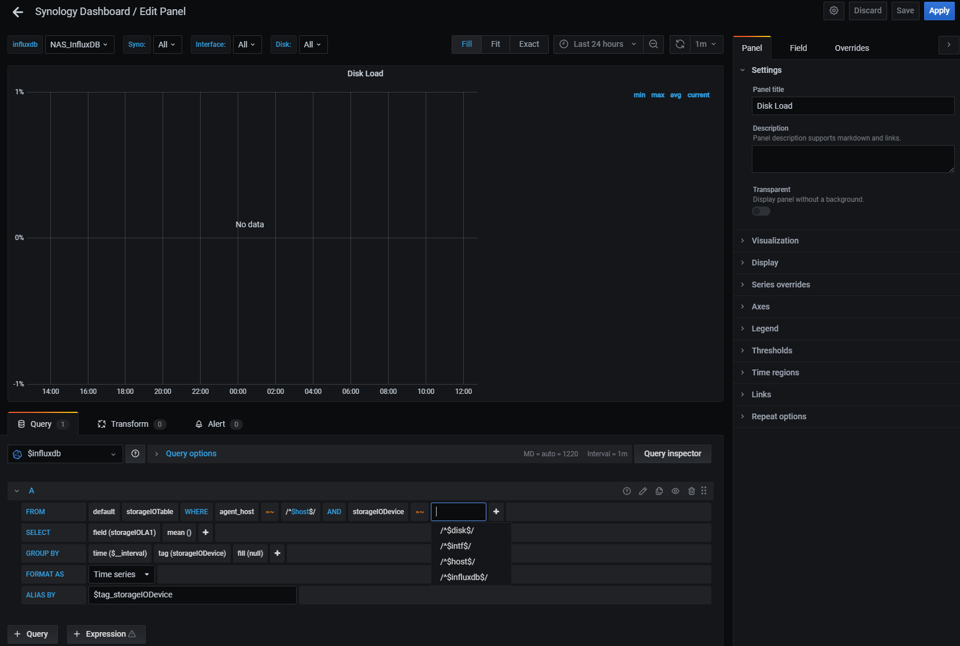Viewport: 960px width, 646px height.
Task: Click the duplicate query icon for query A
Action: 659,491
